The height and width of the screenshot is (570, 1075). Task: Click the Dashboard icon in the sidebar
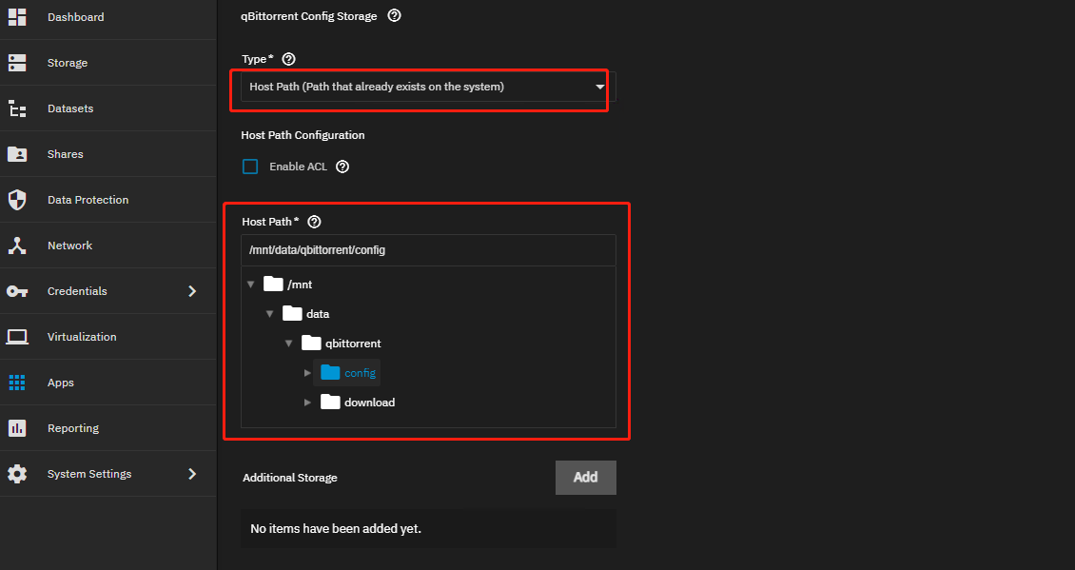click(17, 17)
